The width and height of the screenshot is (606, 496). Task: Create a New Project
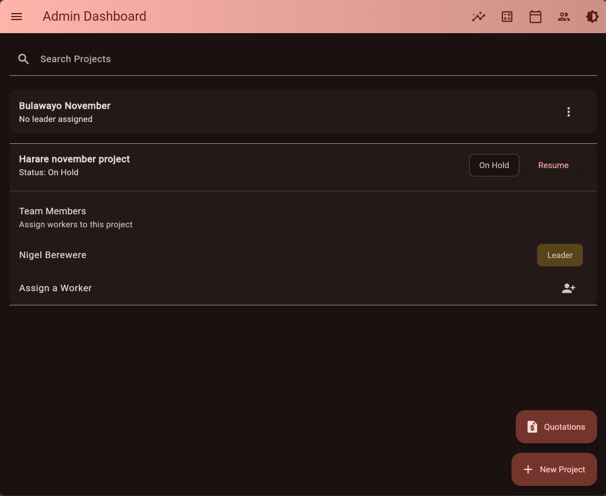[554, 469]
